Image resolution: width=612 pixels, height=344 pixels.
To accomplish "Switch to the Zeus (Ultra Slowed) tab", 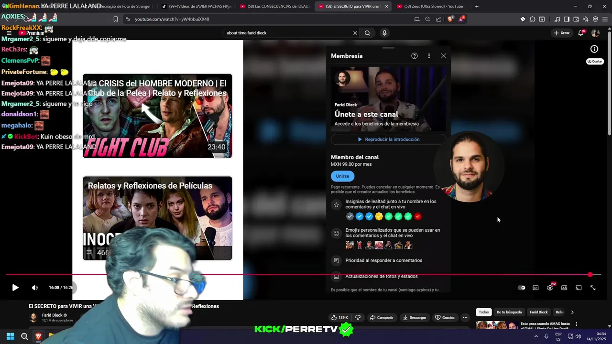I will (x=430, y=6).
